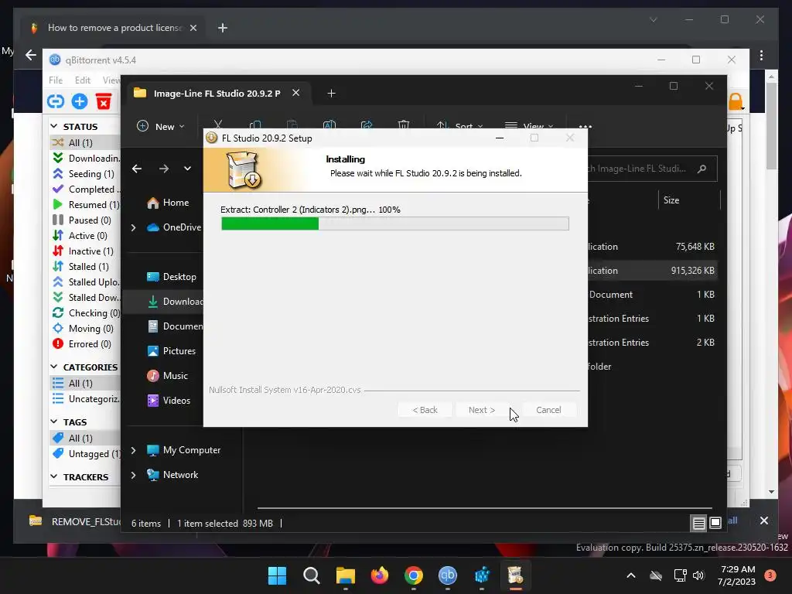Expand the OneDrive node in sidebar
Screen dimensions: 792x594
tap(133, 228)
